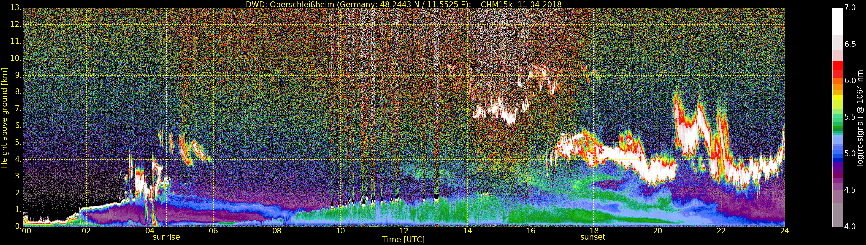Pick the blue band in the colorbar
Image resolution: width=866 pixels, height=245 pixels.
pyautogui.click(x=837, y=154)
